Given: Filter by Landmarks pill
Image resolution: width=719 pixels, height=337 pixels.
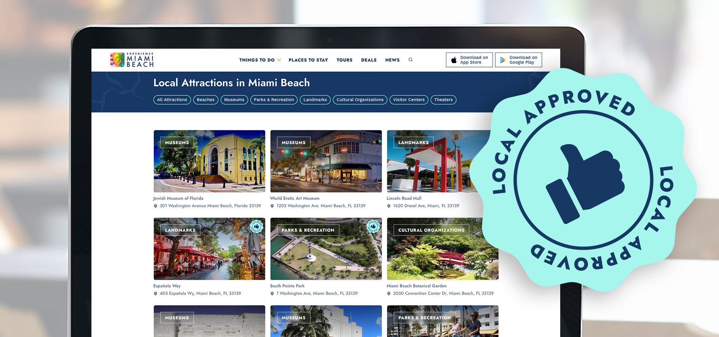Looking at the screenshot, I should point(315,100).
